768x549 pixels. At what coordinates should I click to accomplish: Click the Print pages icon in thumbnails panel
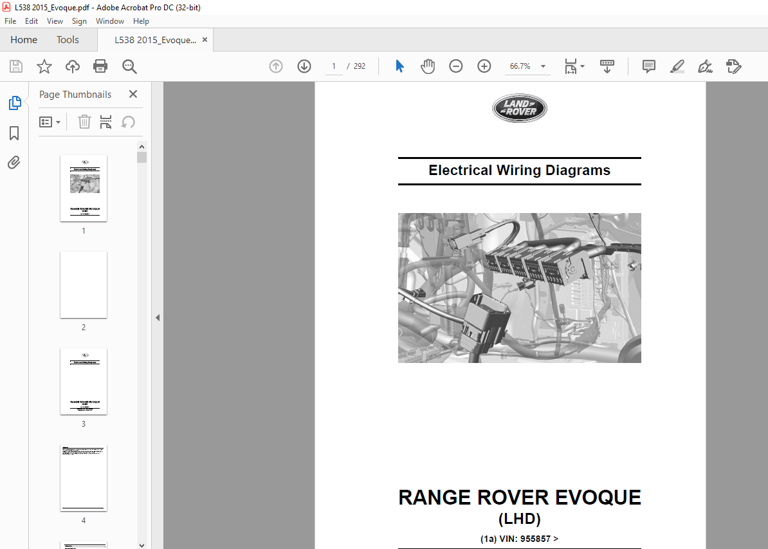coord(105,122)
